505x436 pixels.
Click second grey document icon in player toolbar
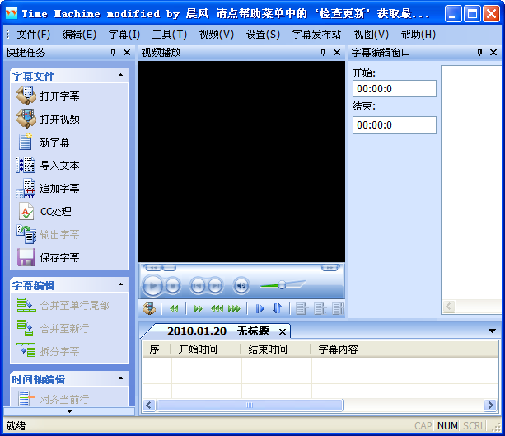click(320, 309)
